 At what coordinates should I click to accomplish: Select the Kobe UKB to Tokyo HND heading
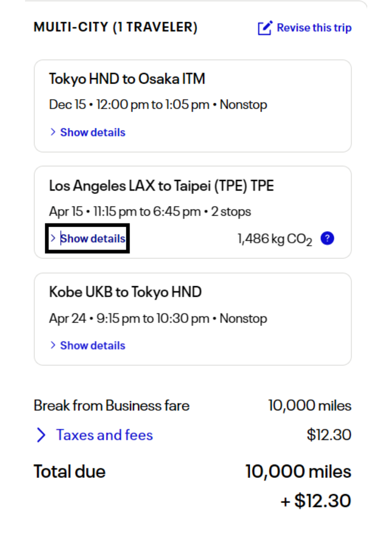125,292
